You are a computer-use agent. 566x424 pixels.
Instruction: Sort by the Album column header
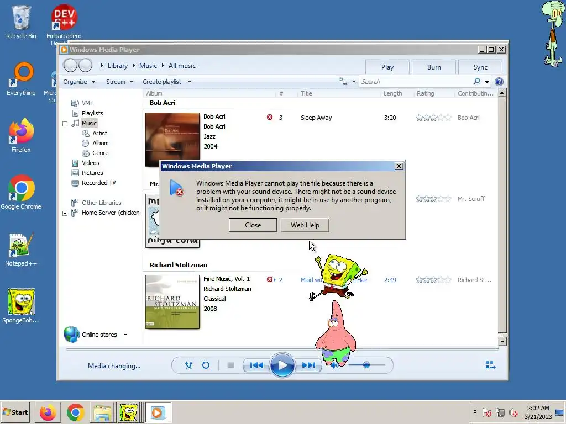pyautogui.click(x=154, y=93)
